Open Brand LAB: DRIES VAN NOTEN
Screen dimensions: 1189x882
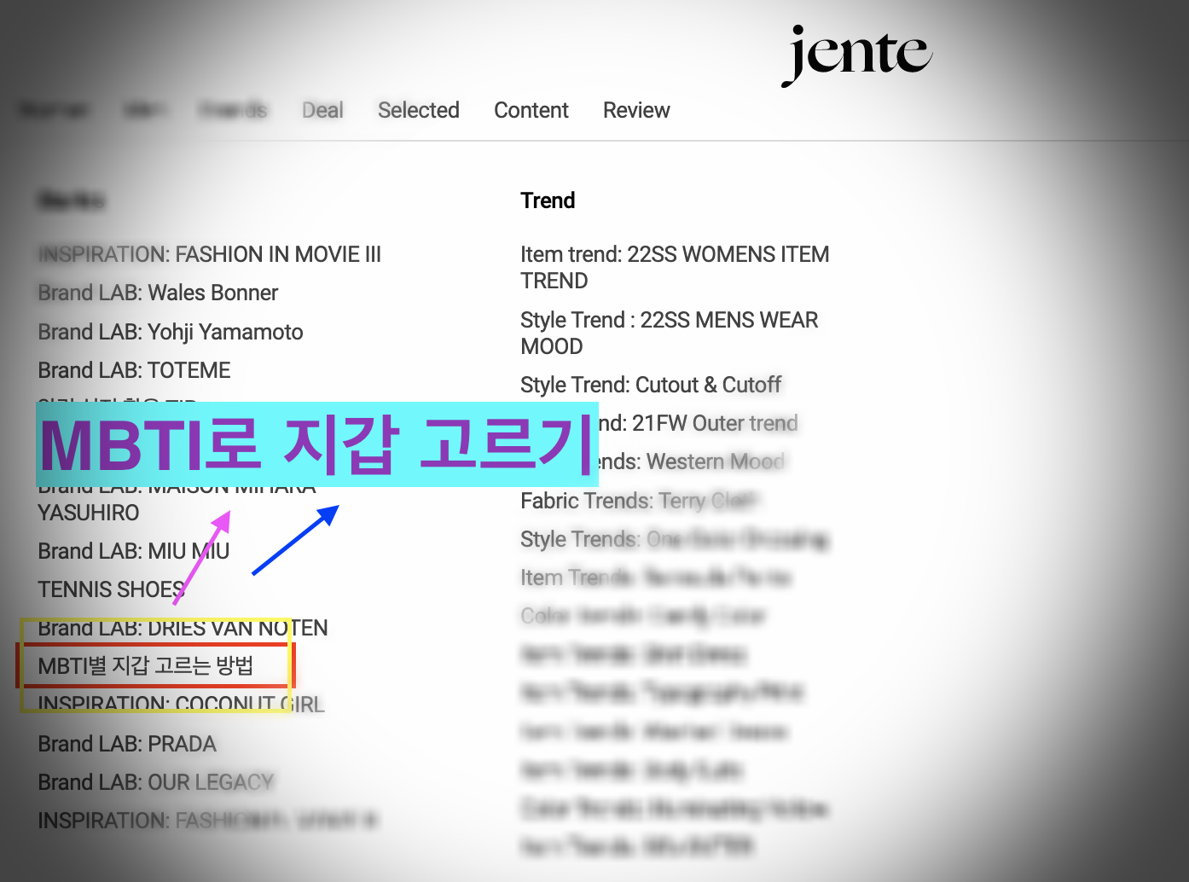(x=183, y=629)
